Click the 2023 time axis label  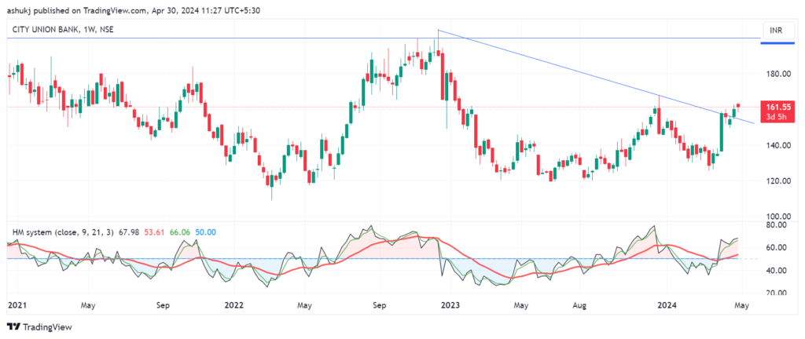click(x=450, y=305)
